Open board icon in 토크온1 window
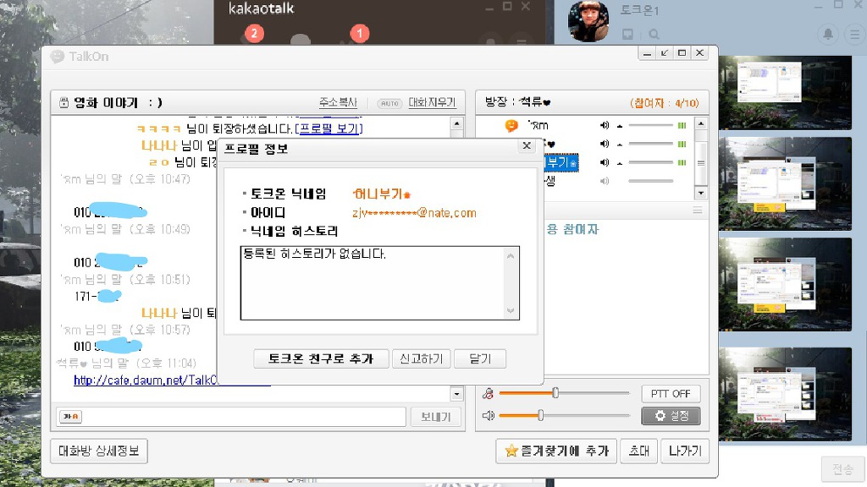 [627, 34]
